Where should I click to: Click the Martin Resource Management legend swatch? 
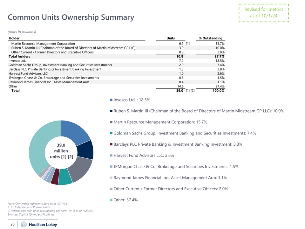click(x=111, y=122)
